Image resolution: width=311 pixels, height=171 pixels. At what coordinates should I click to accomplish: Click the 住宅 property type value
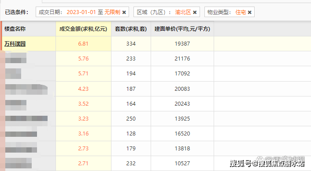point(241,12)
